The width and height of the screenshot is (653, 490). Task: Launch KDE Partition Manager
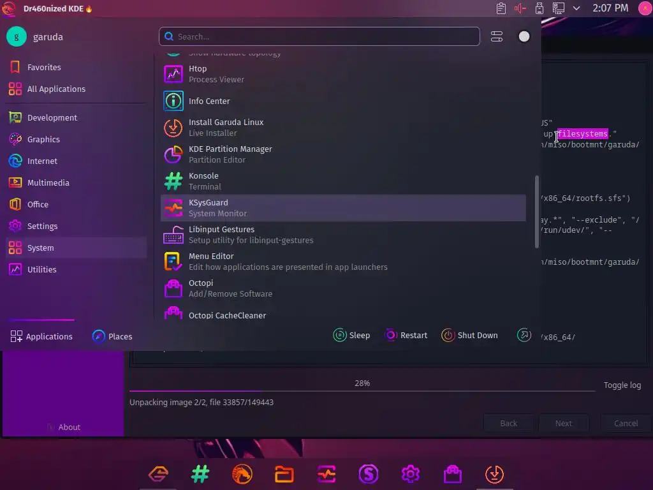point(343,154)
